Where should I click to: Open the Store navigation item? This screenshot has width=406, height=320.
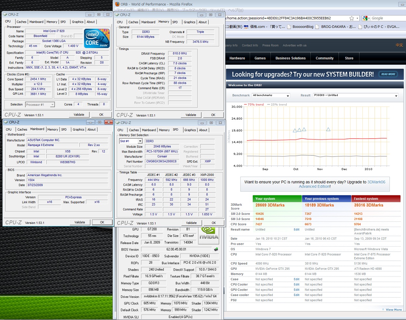click(349, 58)
